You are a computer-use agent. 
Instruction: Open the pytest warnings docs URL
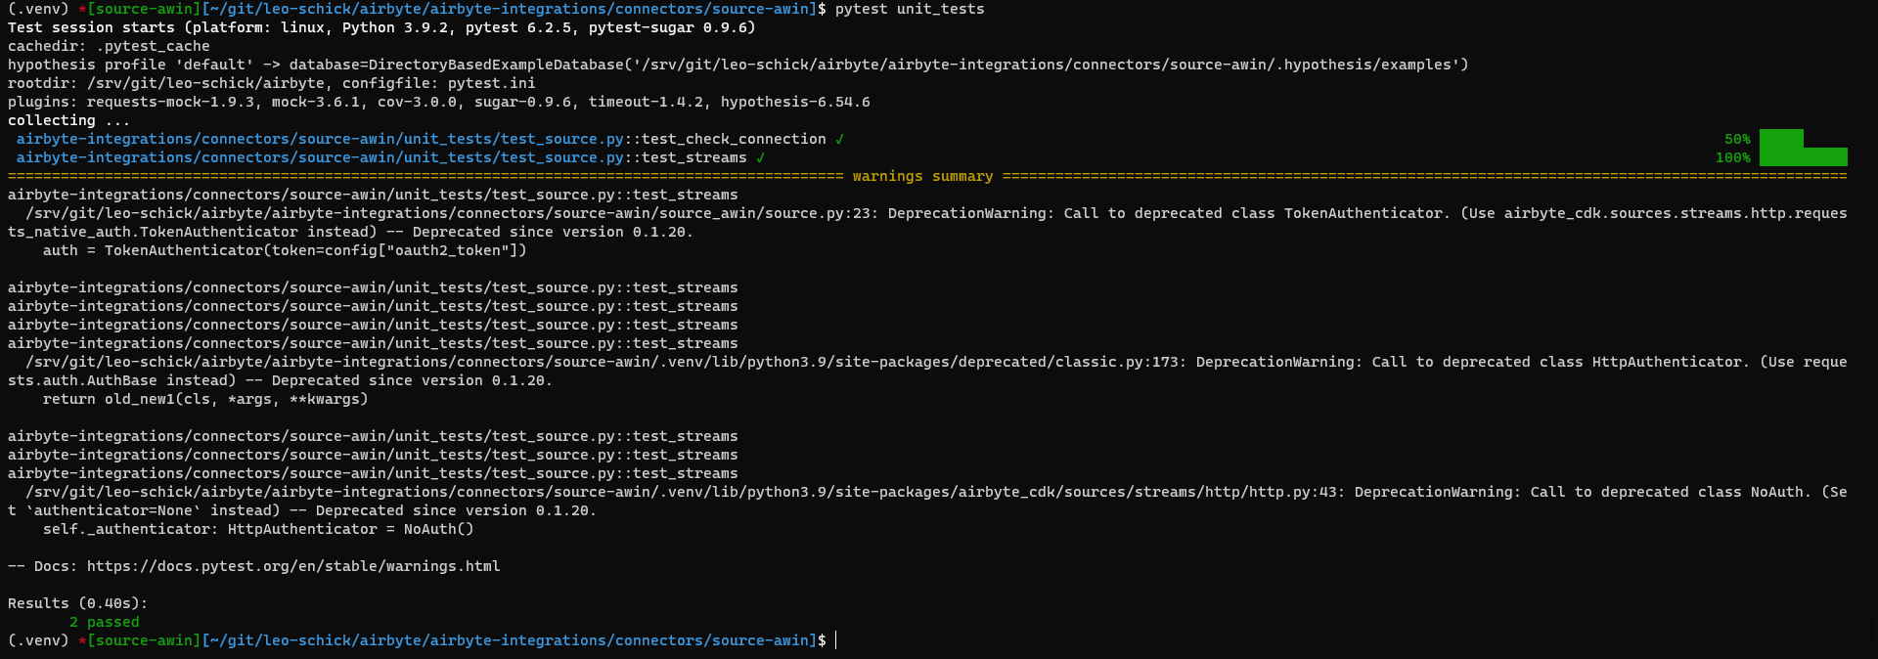coord(293,566)
